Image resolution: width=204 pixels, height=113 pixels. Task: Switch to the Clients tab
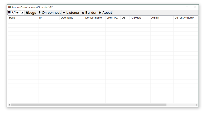click(16, 12)
